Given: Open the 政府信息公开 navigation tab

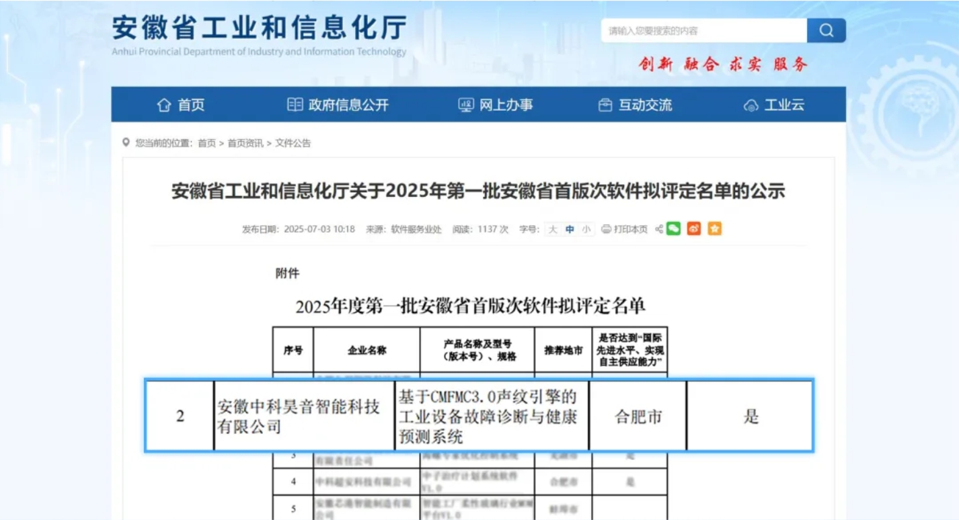Looking at the screenshot, I should click(x=338, y=105).
